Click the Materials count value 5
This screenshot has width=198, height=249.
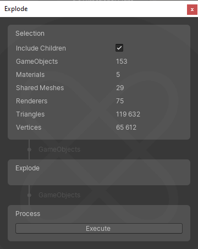(118, 75)
